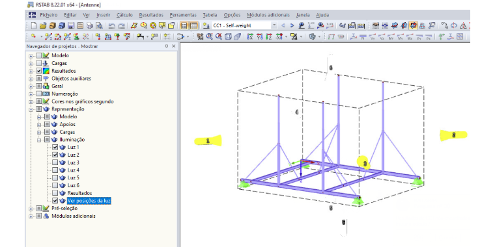Uncheck Ver posições da luz
The image size is (495, 247).
pos(55,201)
